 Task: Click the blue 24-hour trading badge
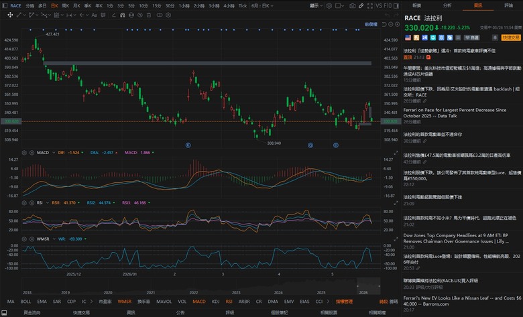click(424, 38)
